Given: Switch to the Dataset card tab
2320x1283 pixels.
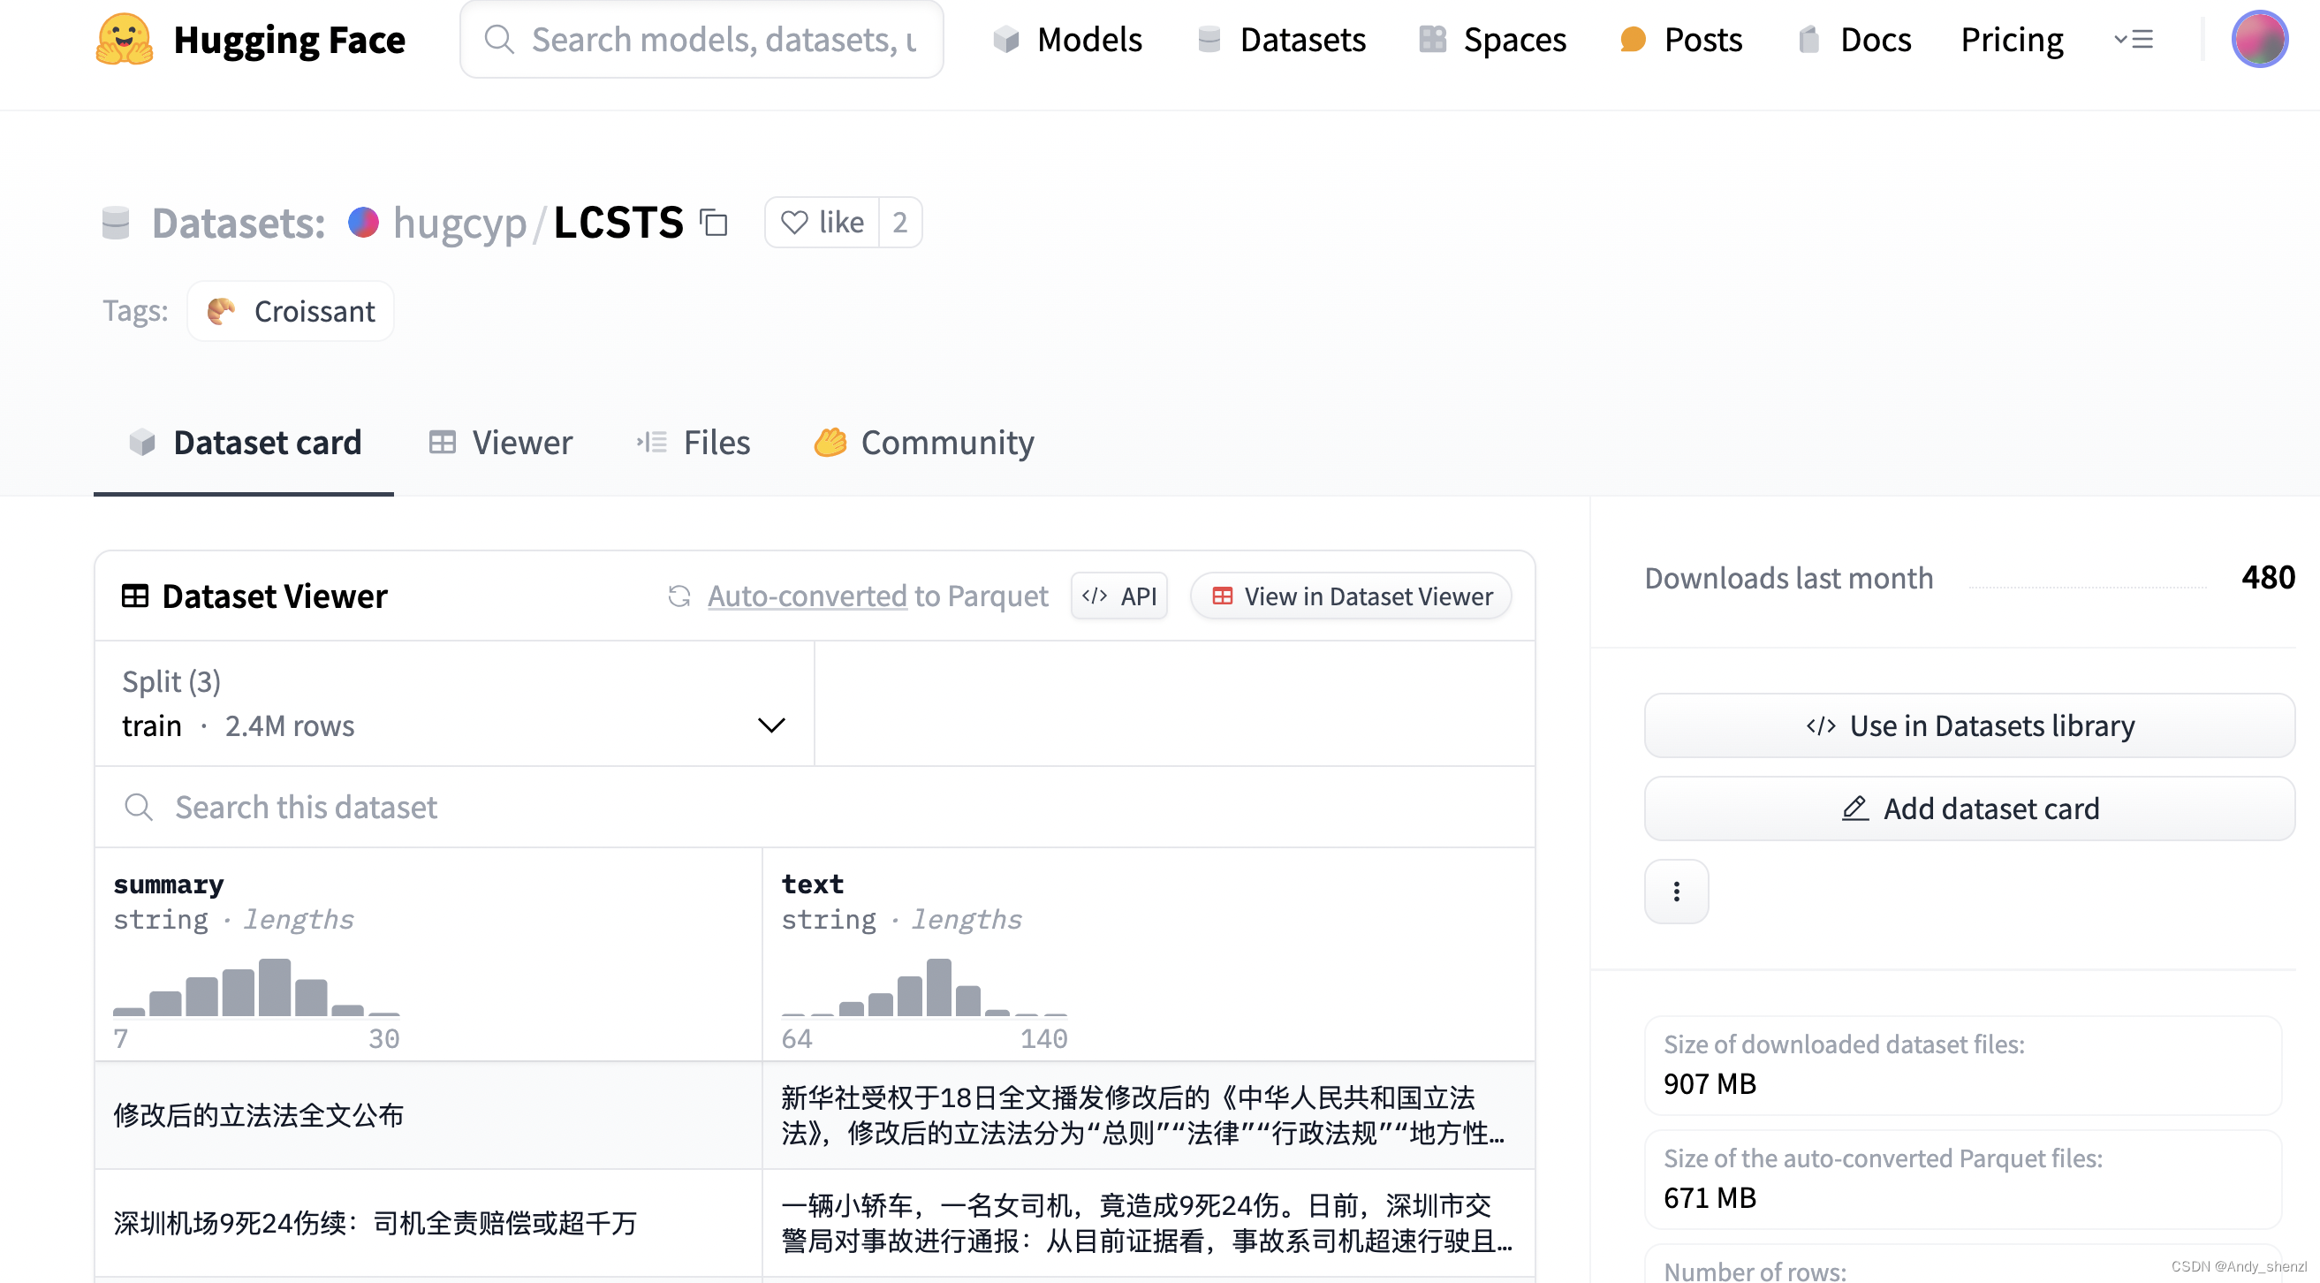Looking at the screenshot, I should tap(244, 443).
